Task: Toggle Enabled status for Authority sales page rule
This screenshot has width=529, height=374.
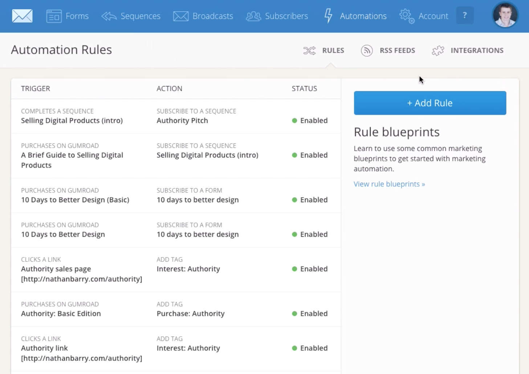Action: coord(310,269)
